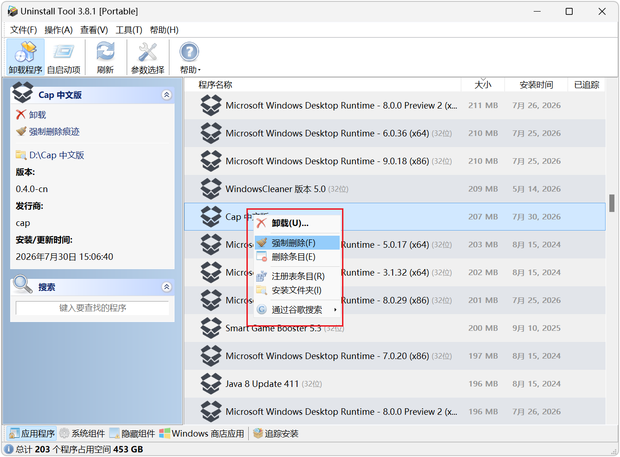Choose 卸载(U)... from context menu

(297, 223)
